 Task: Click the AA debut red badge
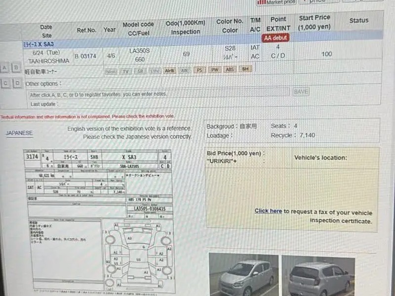(275, 37)
